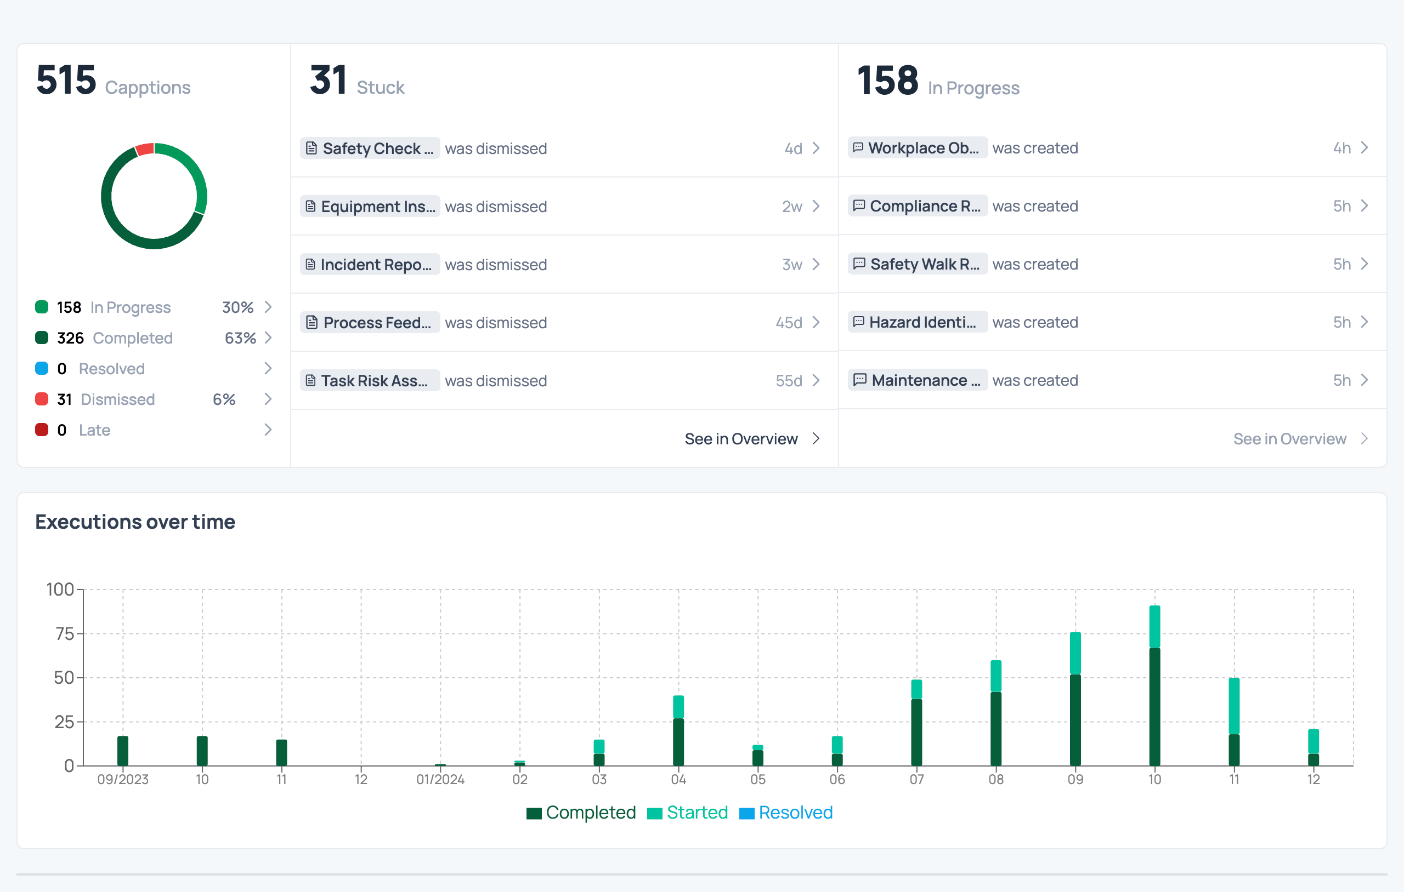Open Maintenance row chevron
The width and height of the screenshot is (1404, 892).
(1365, 380)
